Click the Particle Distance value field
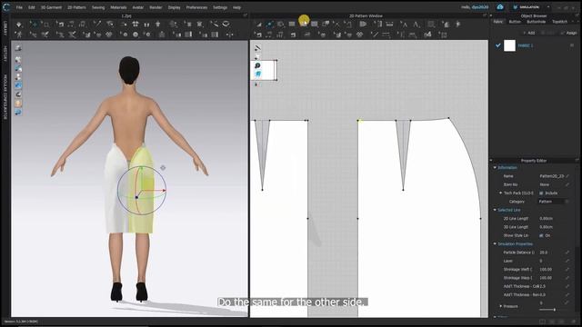 click(x=552, y=253)
